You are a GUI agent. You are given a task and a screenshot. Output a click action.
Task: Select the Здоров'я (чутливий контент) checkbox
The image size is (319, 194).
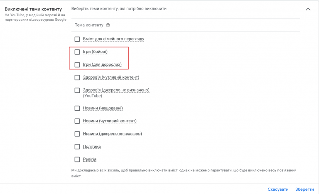tap(77, 77)
